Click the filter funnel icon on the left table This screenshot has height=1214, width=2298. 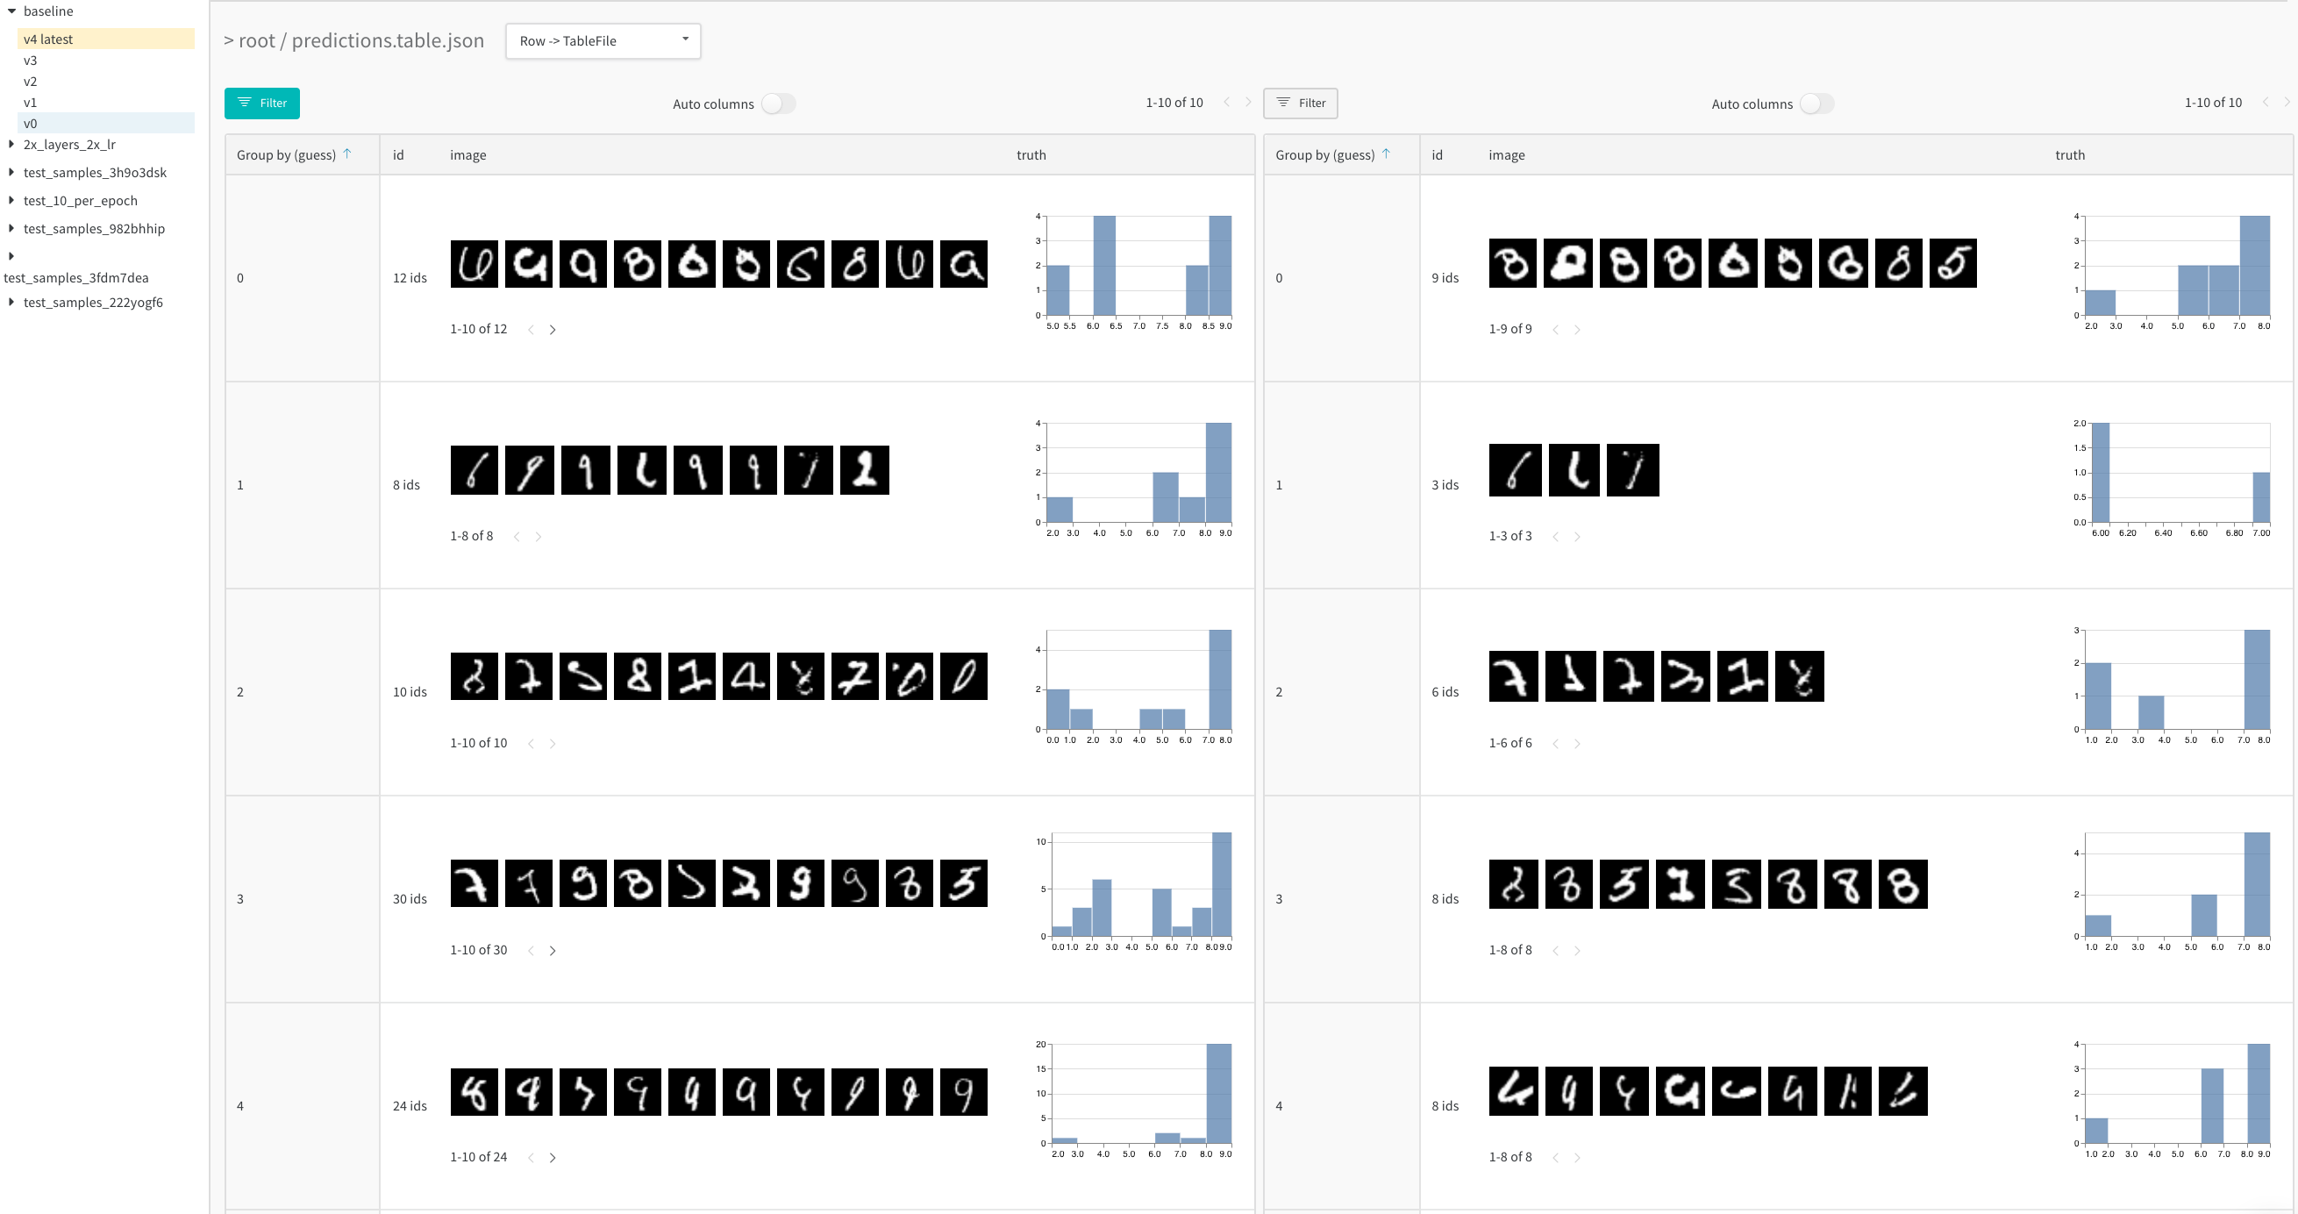coord(247,103)
